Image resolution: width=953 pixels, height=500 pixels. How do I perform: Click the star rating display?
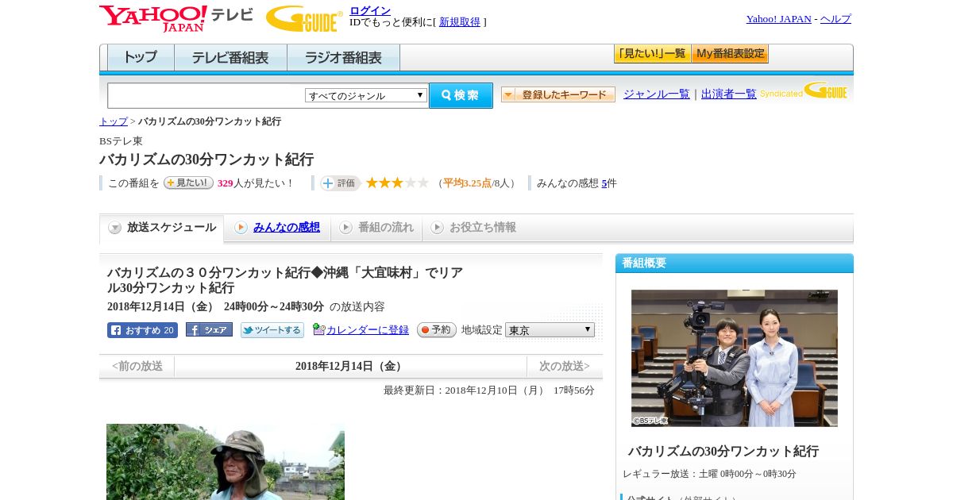[397, 183]
